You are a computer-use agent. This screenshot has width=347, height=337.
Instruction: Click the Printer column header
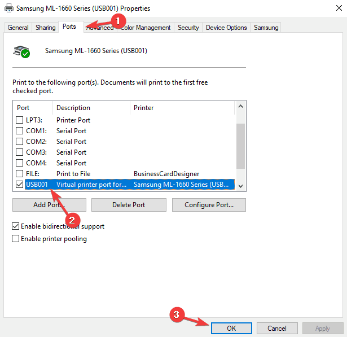click(x=182, y=108)
